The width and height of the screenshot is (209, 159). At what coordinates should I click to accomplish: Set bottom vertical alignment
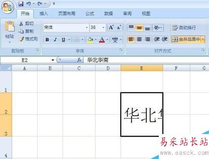(148, 28)
